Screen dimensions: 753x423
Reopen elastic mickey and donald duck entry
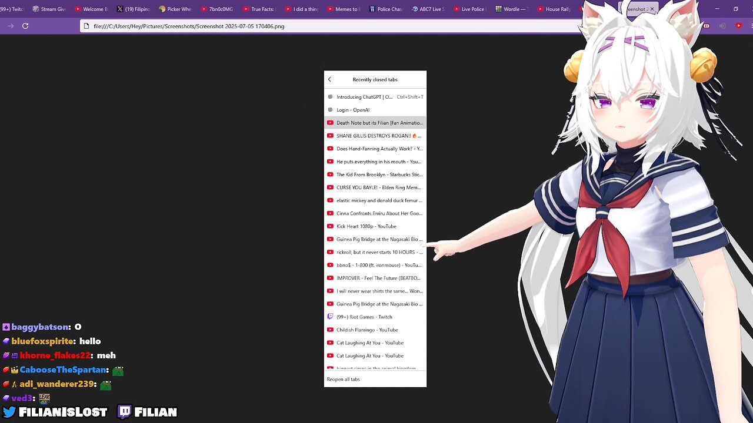tap(375, 200)
